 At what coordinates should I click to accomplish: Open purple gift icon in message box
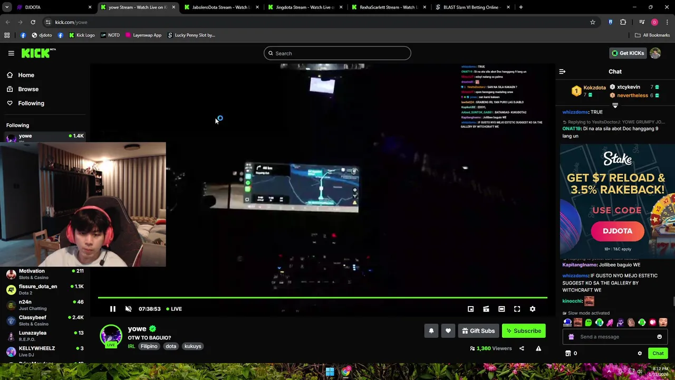(571, 337)
